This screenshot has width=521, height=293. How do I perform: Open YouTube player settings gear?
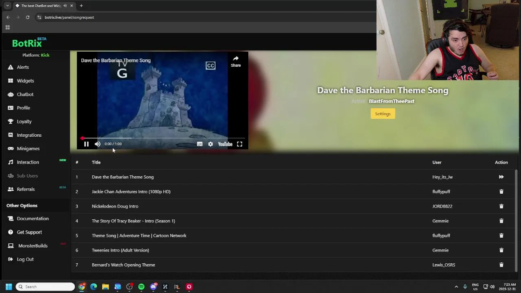coord(210,144)
